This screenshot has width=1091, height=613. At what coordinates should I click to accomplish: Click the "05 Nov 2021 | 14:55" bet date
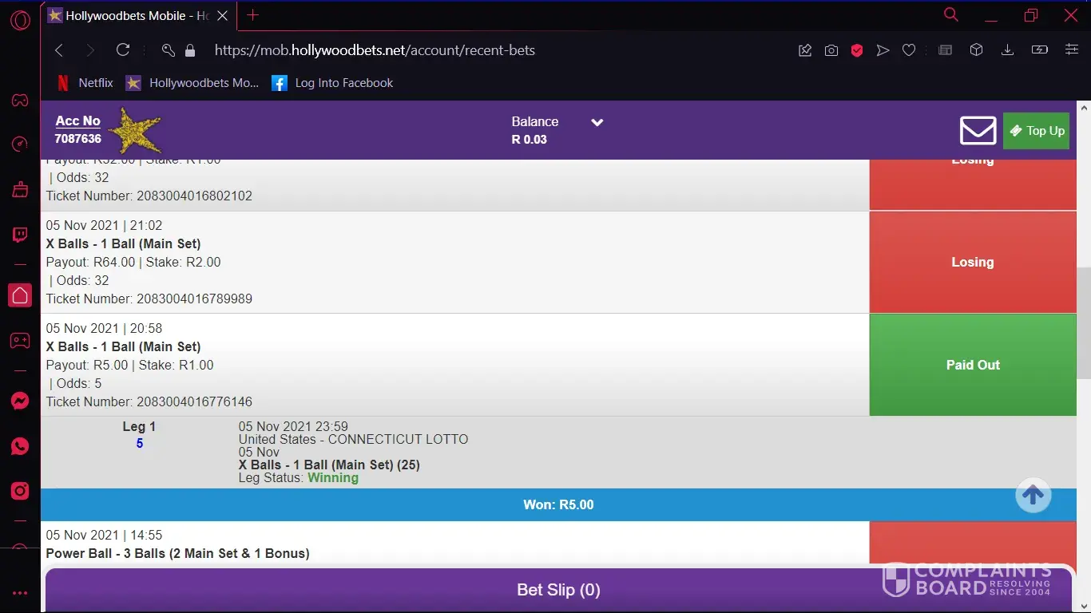coord(104,536)
